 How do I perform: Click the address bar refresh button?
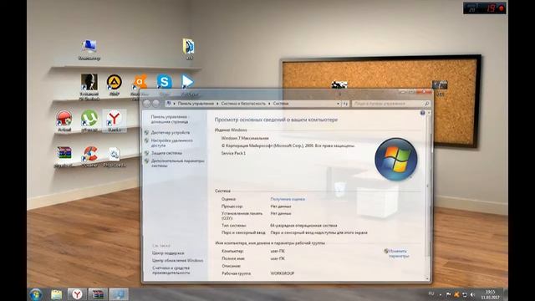tap(345, 104)
